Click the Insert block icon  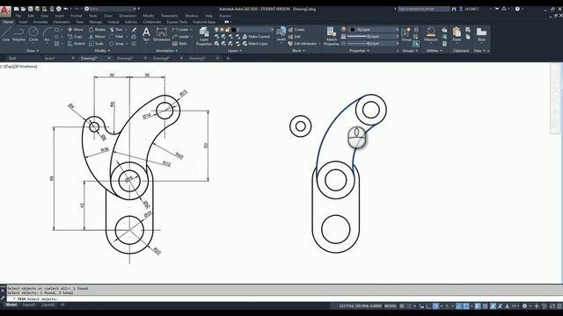click(x=281, y=34)
